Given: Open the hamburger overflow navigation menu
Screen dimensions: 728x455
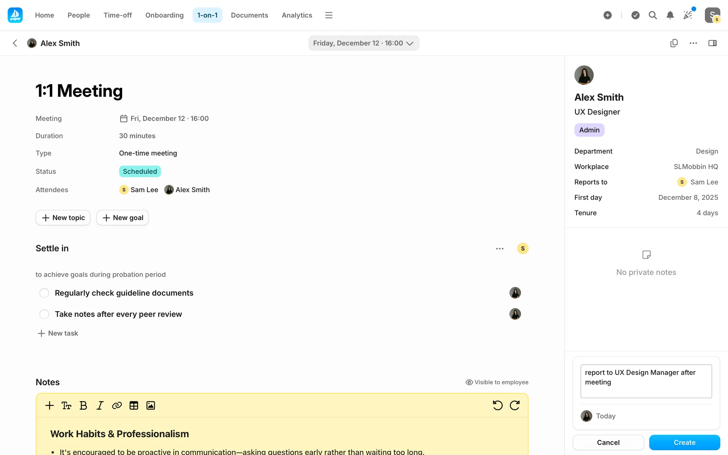Looking at the screenshot, I should [329, 15].
